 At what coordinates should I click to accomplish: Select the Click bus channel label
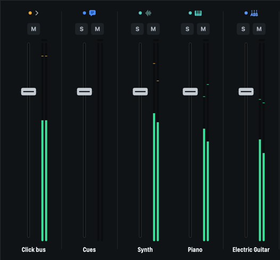pyautogui.click(x=34, y=250)
